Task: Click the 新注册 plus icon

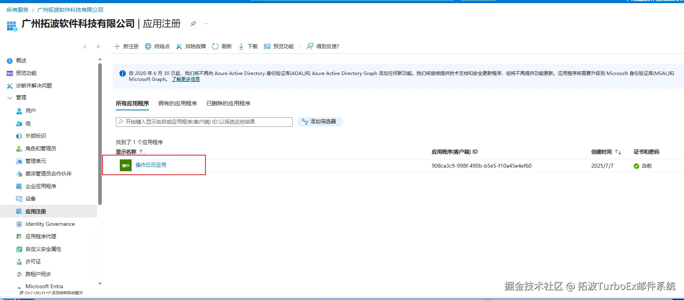Action: 117,46
